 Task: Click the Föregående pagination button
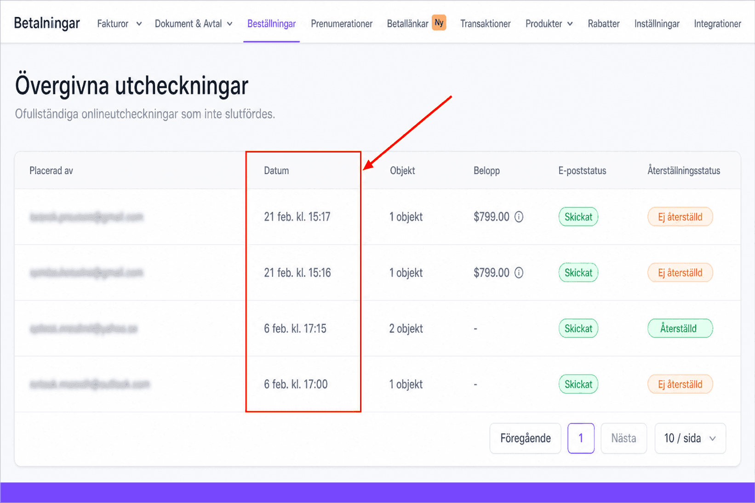point(526,438)
